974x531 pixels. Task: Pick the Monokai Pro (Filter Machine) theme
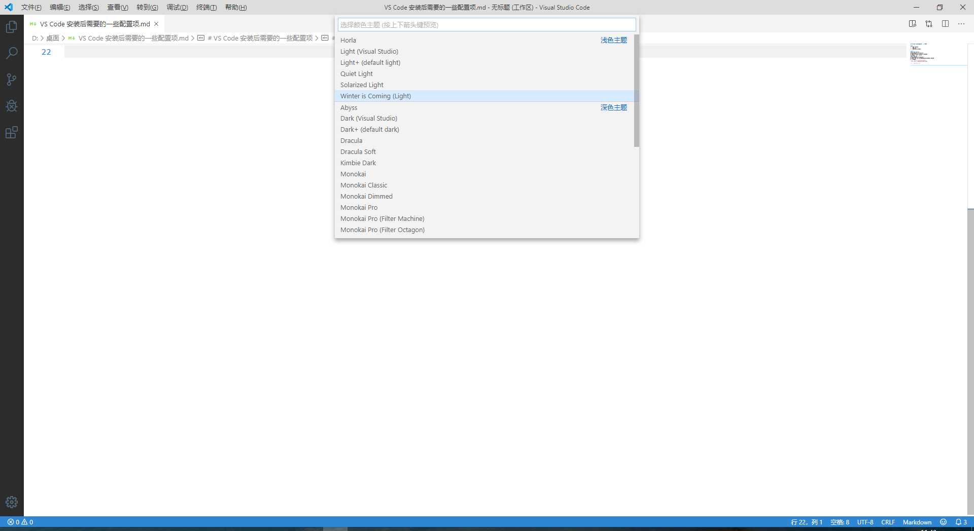484,218
